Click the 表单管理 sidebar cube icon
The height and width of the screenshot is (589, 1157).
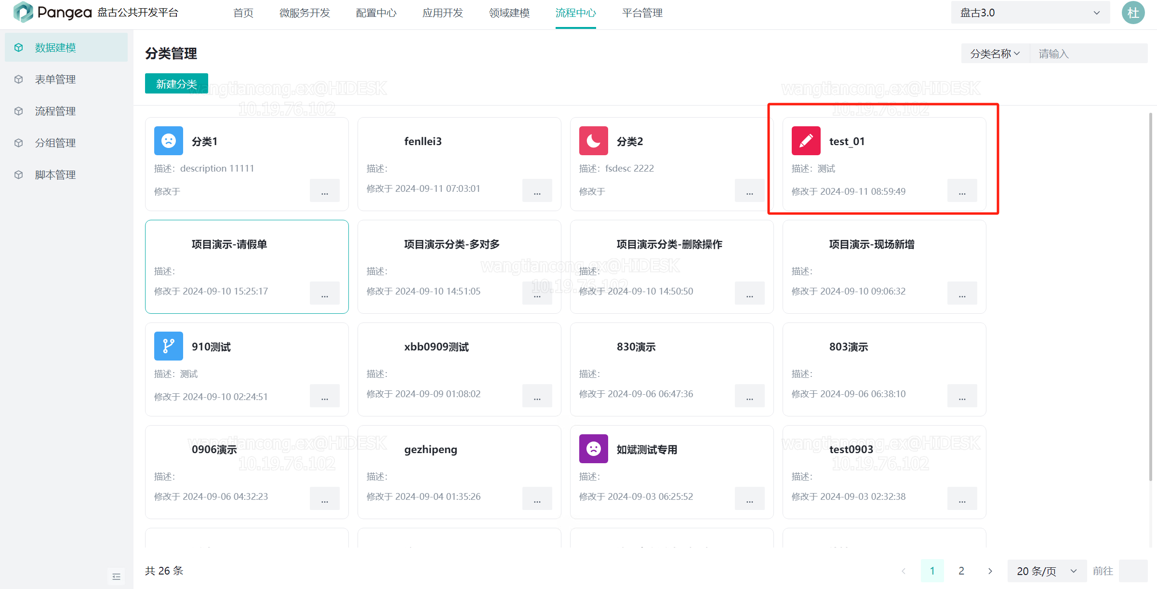(19, 79)
